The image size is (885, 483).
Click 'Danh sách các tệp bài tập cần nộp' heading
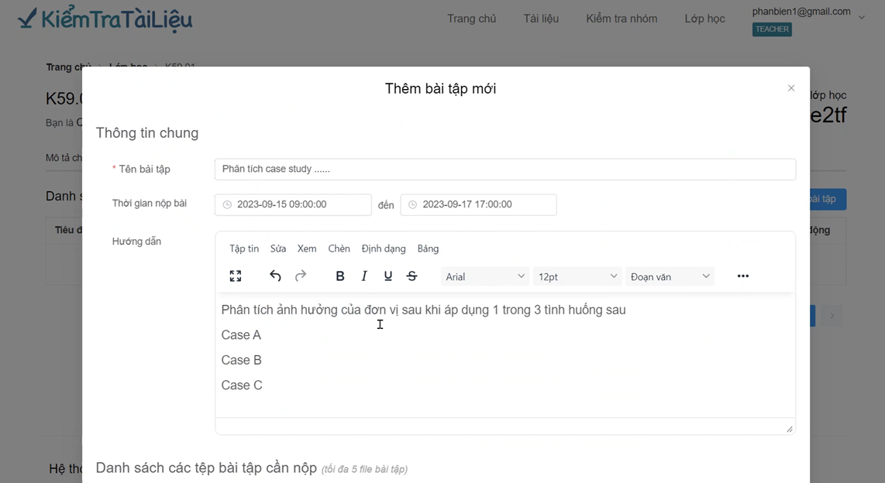point(206,468)
